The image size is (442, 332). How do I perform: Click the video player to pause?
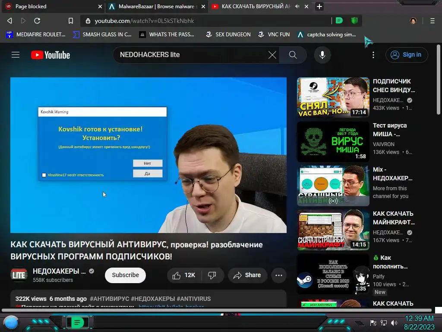[x=148, y=155]
